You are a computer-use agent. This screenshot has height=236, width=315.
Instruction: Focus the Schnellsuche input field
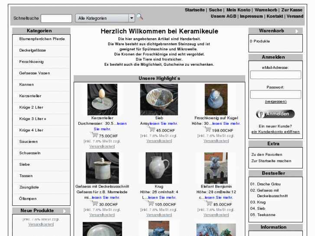point(56,19)
